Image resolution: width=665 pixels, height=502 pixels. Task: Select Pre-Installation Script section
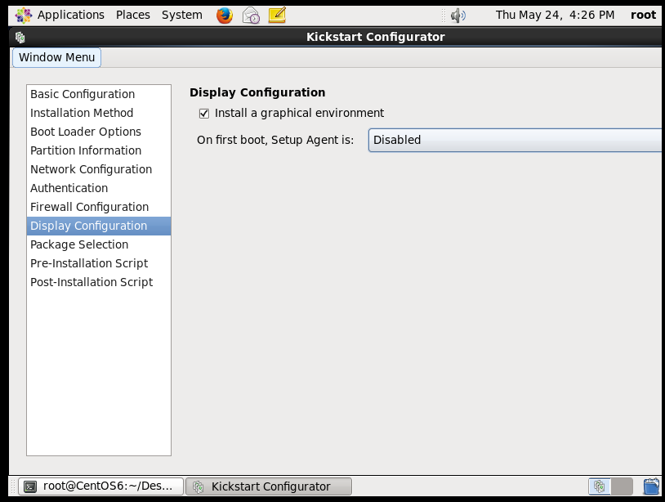pos(99,263)
